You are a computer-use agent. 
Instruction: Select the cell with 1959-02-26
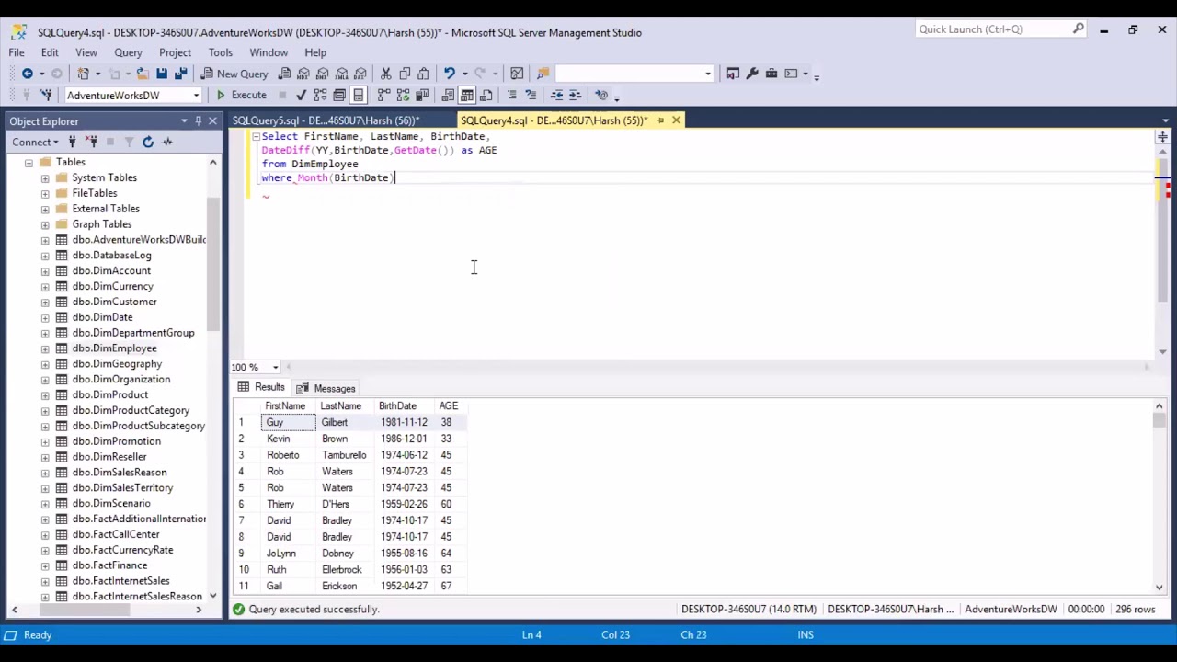point(404,504)
